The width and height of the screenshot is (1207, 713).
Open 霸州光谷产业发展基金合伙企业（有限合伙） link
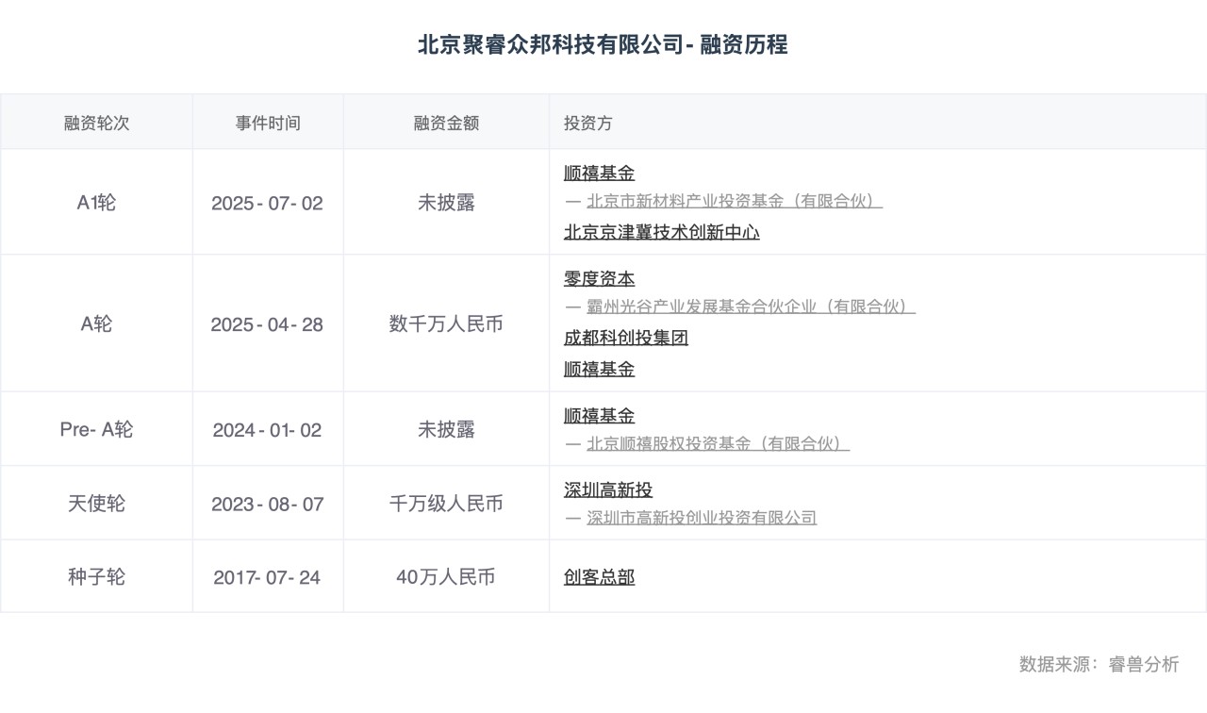(x=751, y=307)
